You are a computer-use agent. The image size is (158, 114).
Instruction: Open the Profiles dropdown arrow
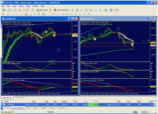[x=11, y=10]
